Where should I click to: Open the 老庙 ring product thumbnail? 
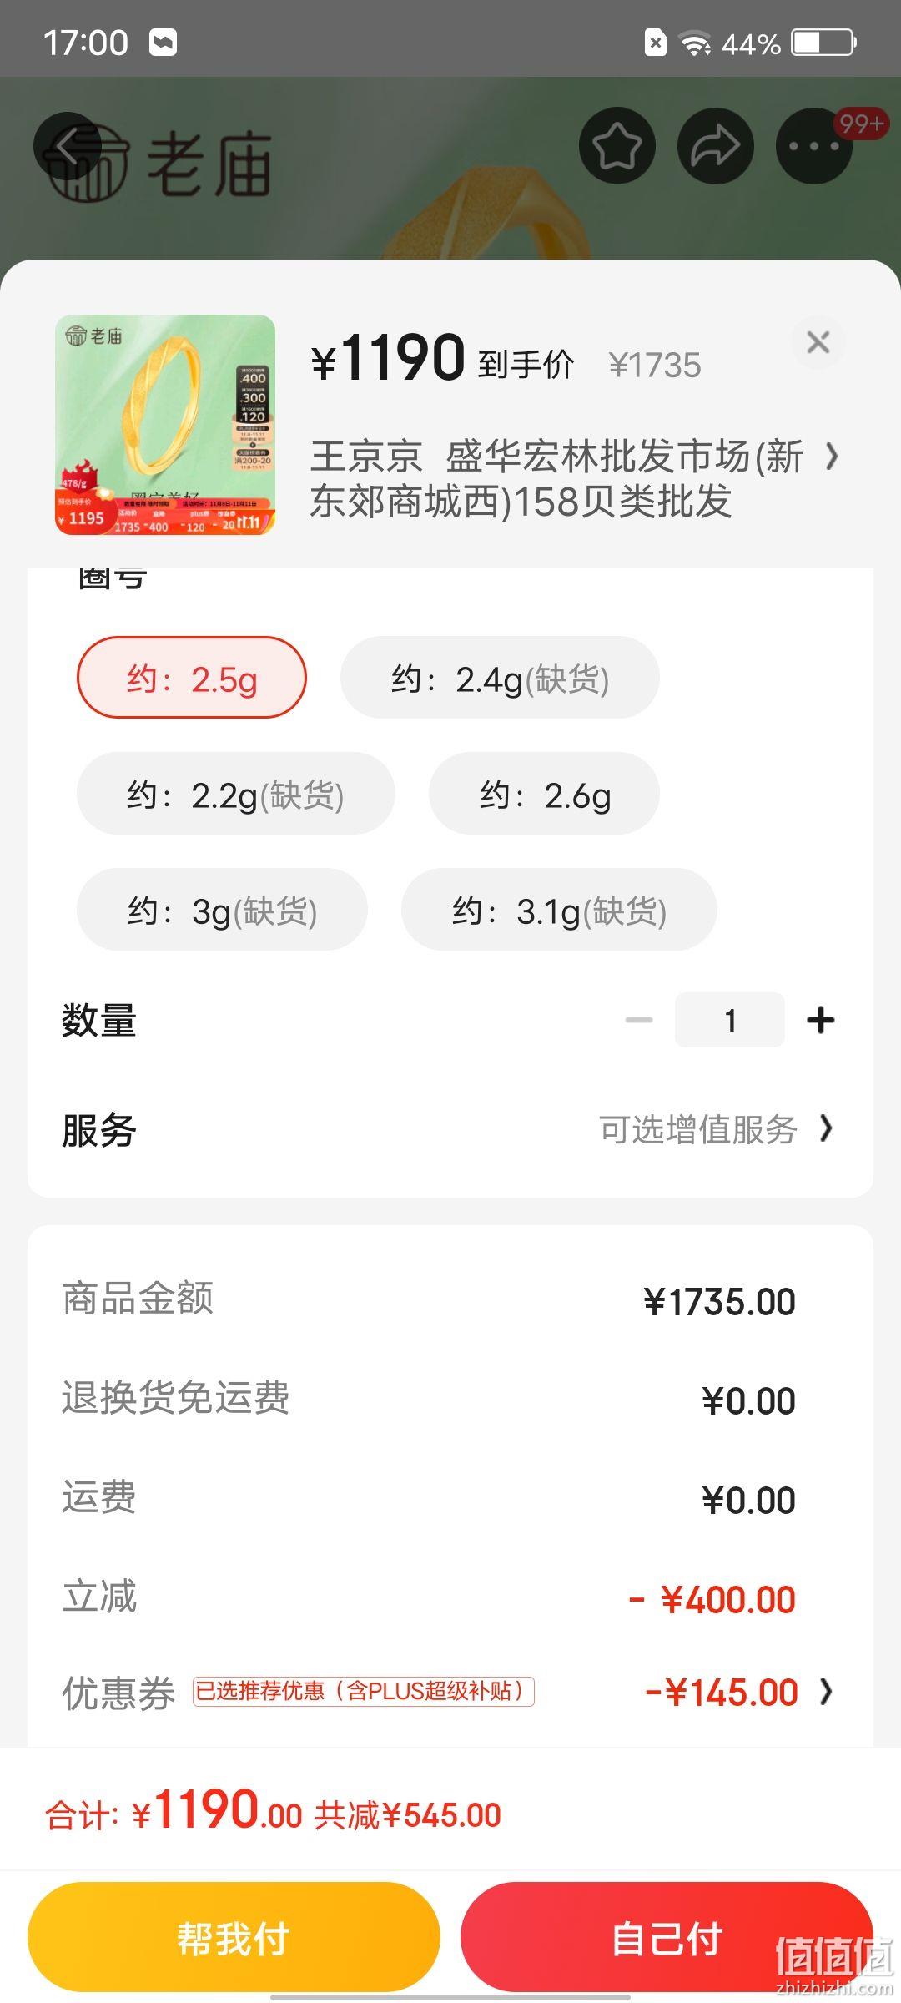coord(165,425)
